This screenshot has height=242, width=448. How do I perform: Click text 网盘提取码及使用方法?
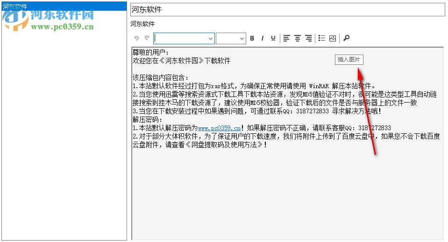[224, 145]
